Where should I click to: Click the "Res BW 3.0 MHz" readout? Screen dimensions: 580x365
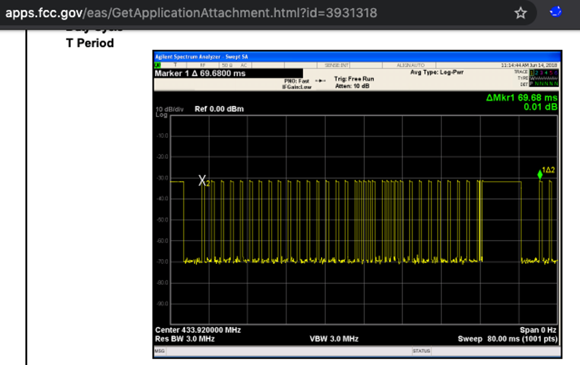point(185,339)
